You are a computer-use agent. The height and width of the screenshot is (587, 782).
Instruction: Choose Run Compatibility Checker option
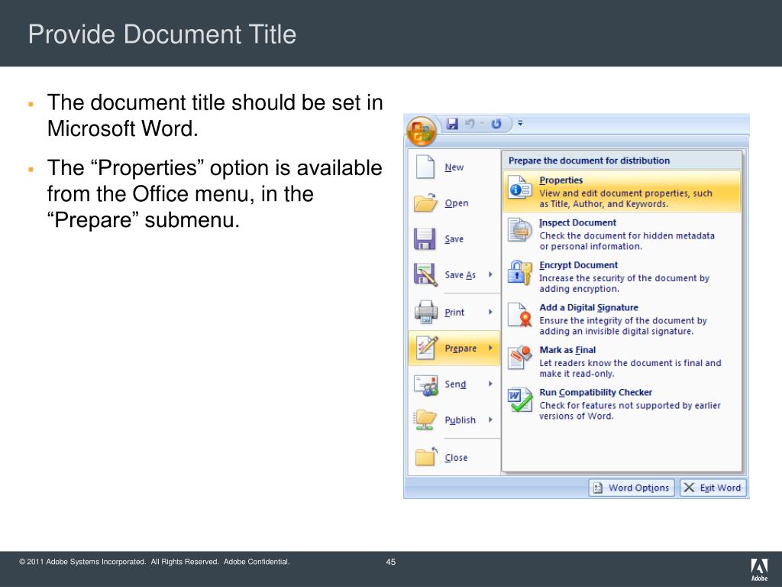(x=622, y=404)
